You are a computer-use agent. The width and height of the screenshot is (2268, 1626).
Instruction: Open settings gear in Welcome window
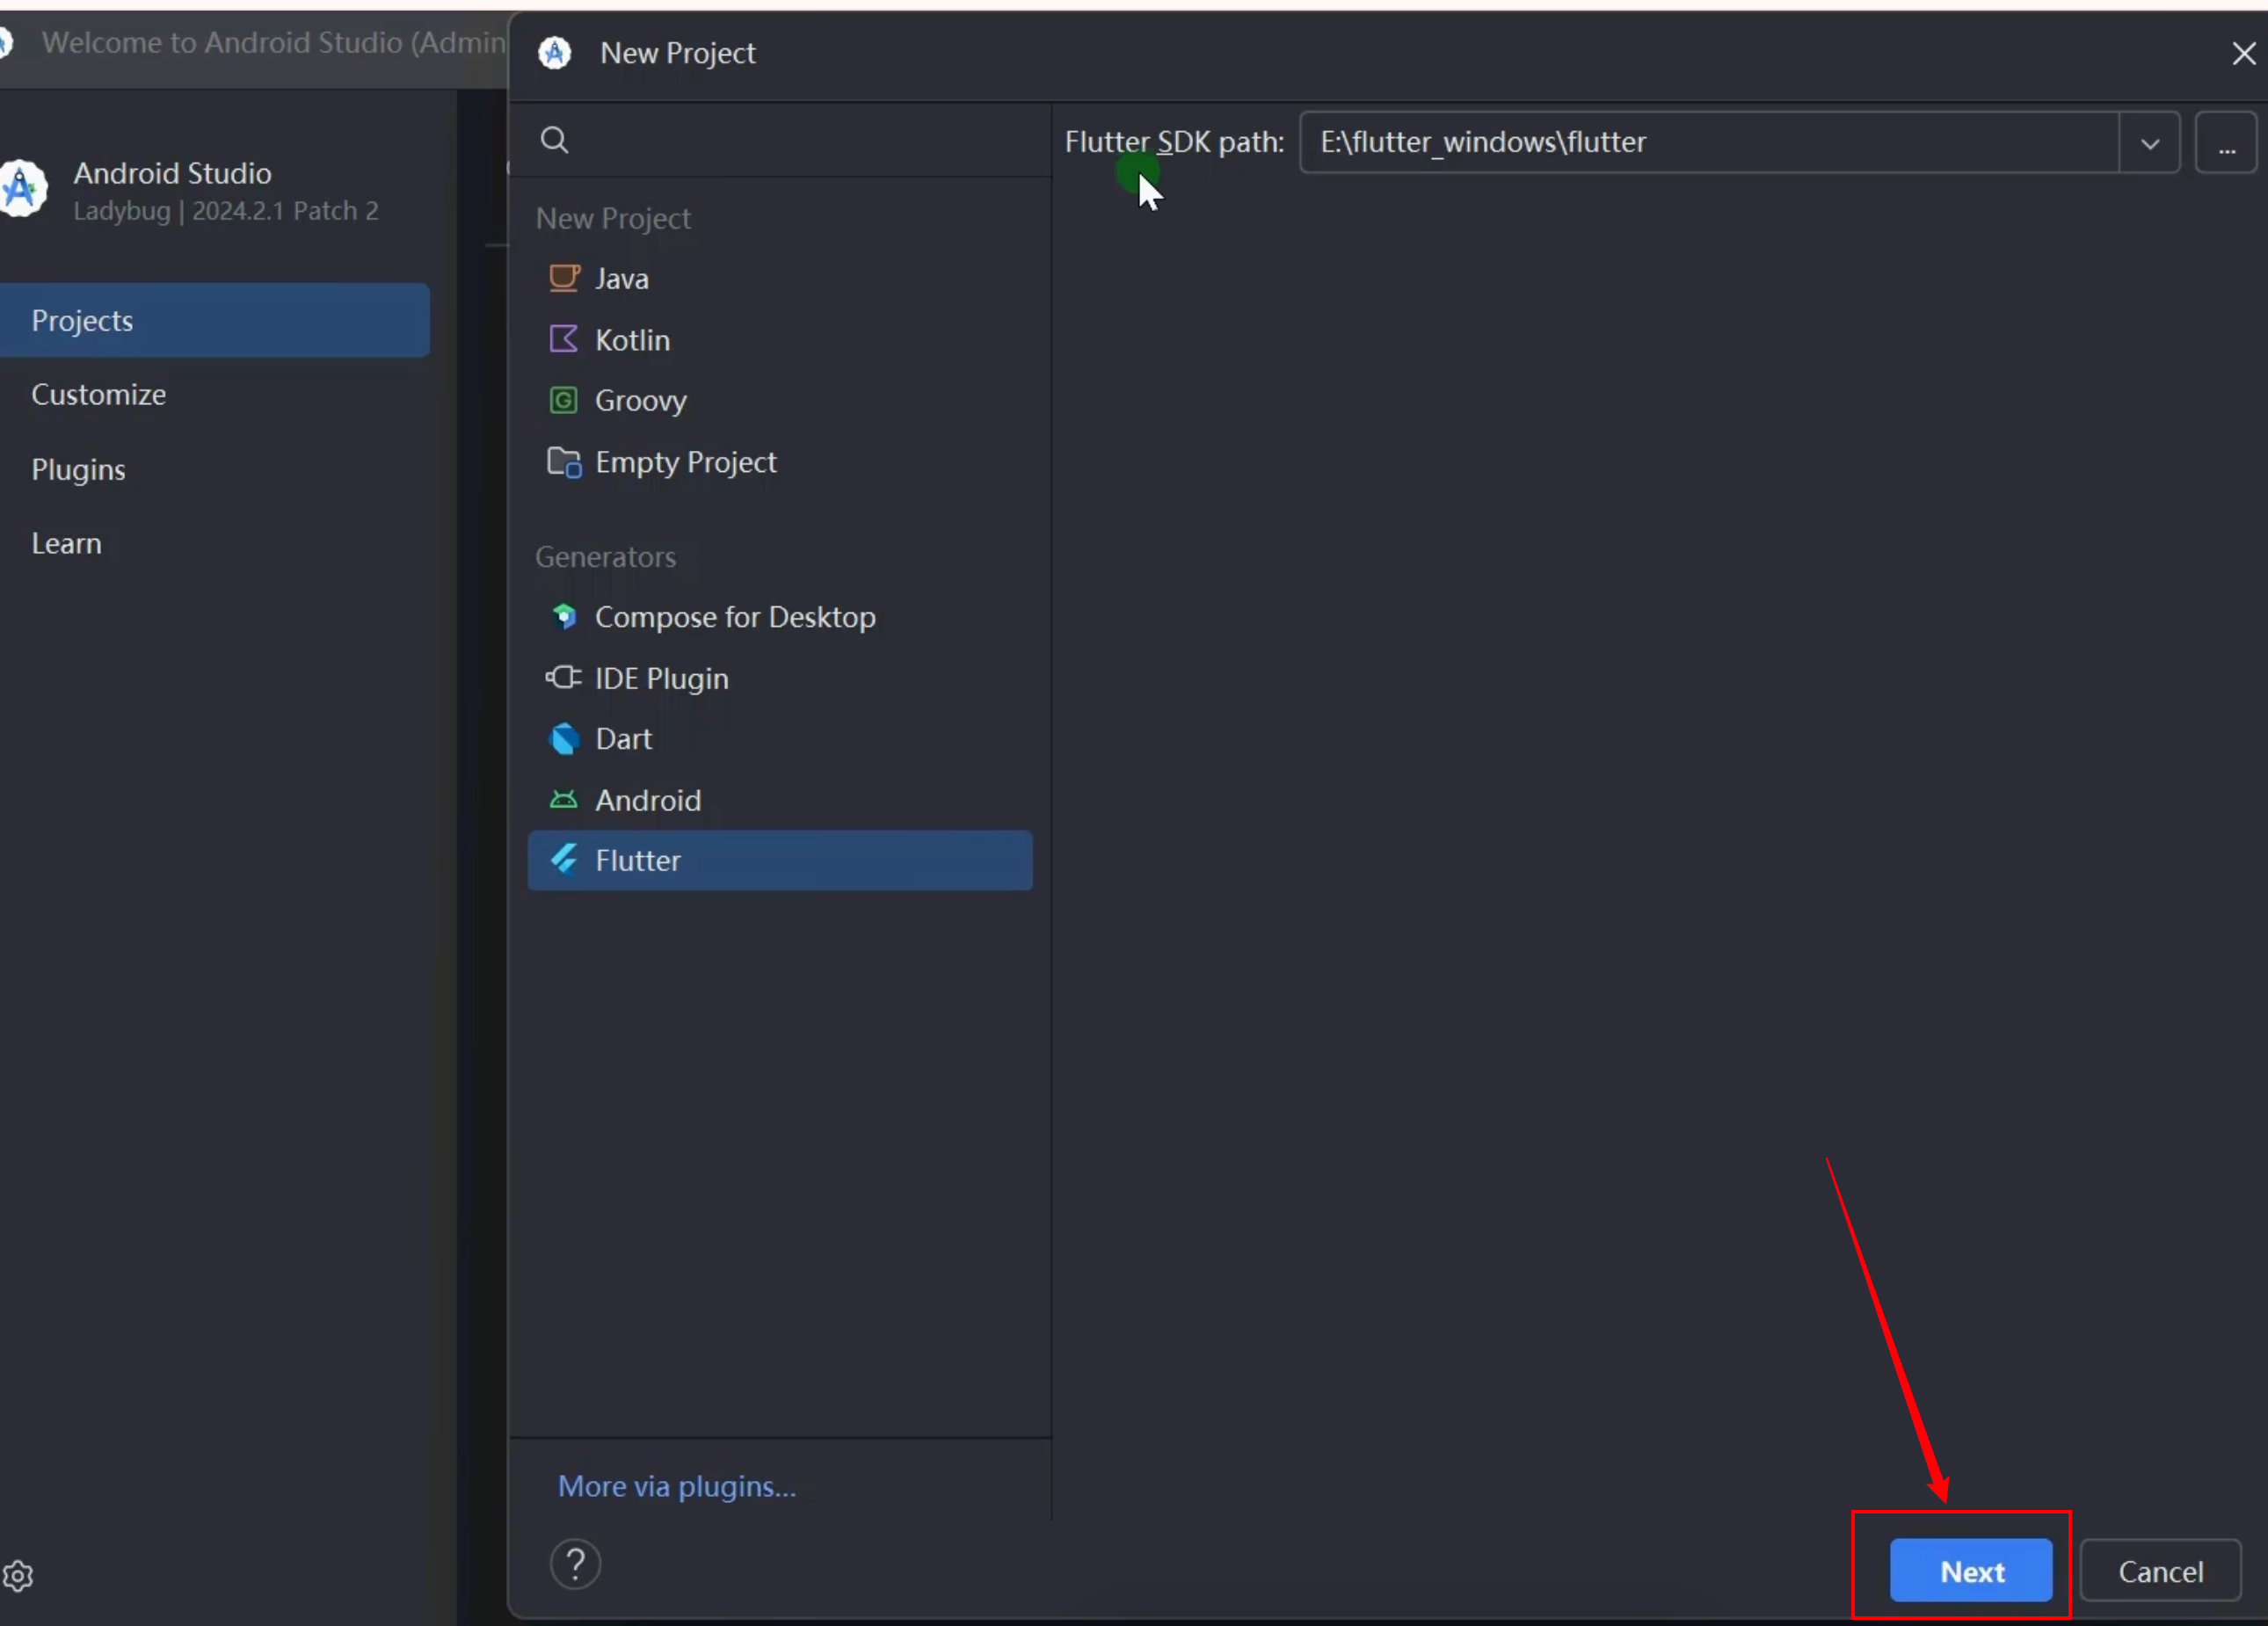coord(17,1576)
